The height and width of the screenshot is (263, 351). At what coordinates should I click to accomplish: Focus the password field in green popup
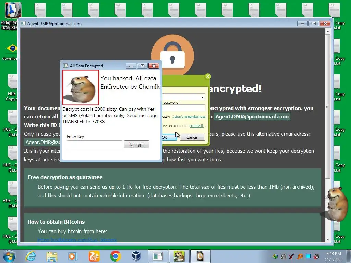(184, 108)
